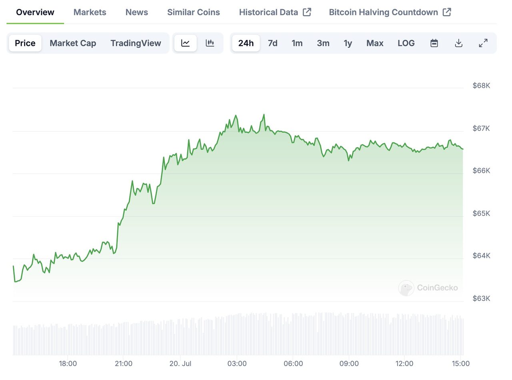Click the $63K price axis label
Screen dimensions: 512x380
[481, 299]
